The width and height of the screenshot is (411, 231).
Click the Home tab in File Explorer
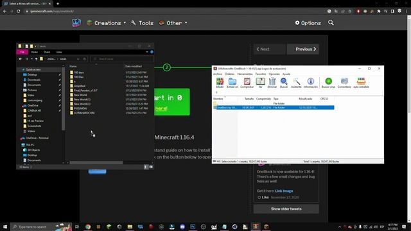(x=34, y=52)
